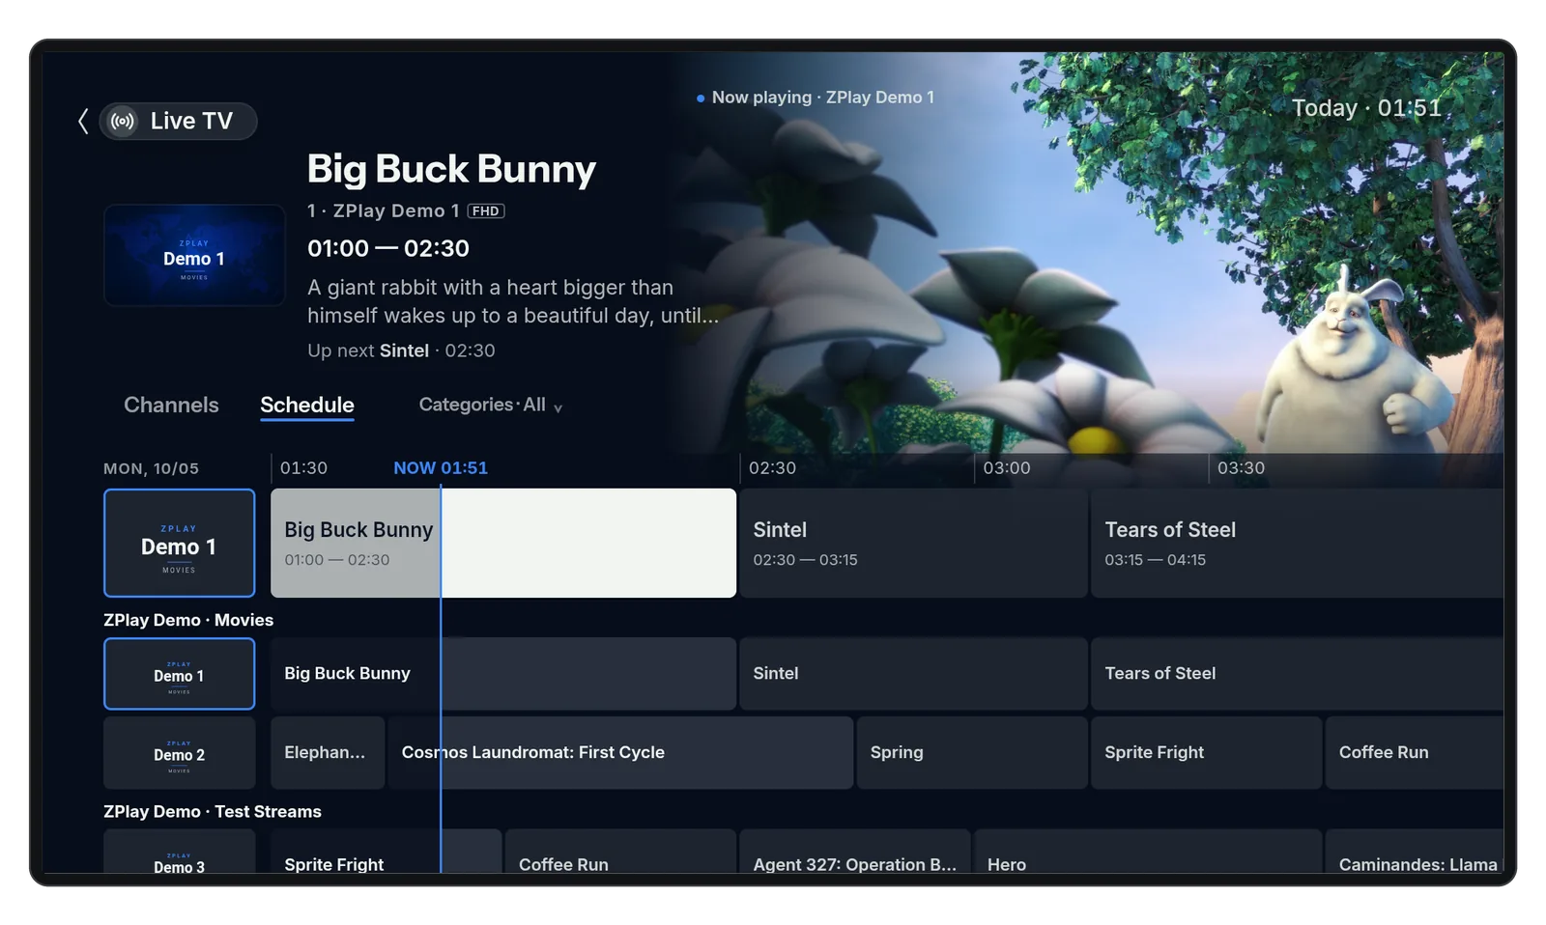Click the 02:30 timeline label

click(x=772, y=467)
